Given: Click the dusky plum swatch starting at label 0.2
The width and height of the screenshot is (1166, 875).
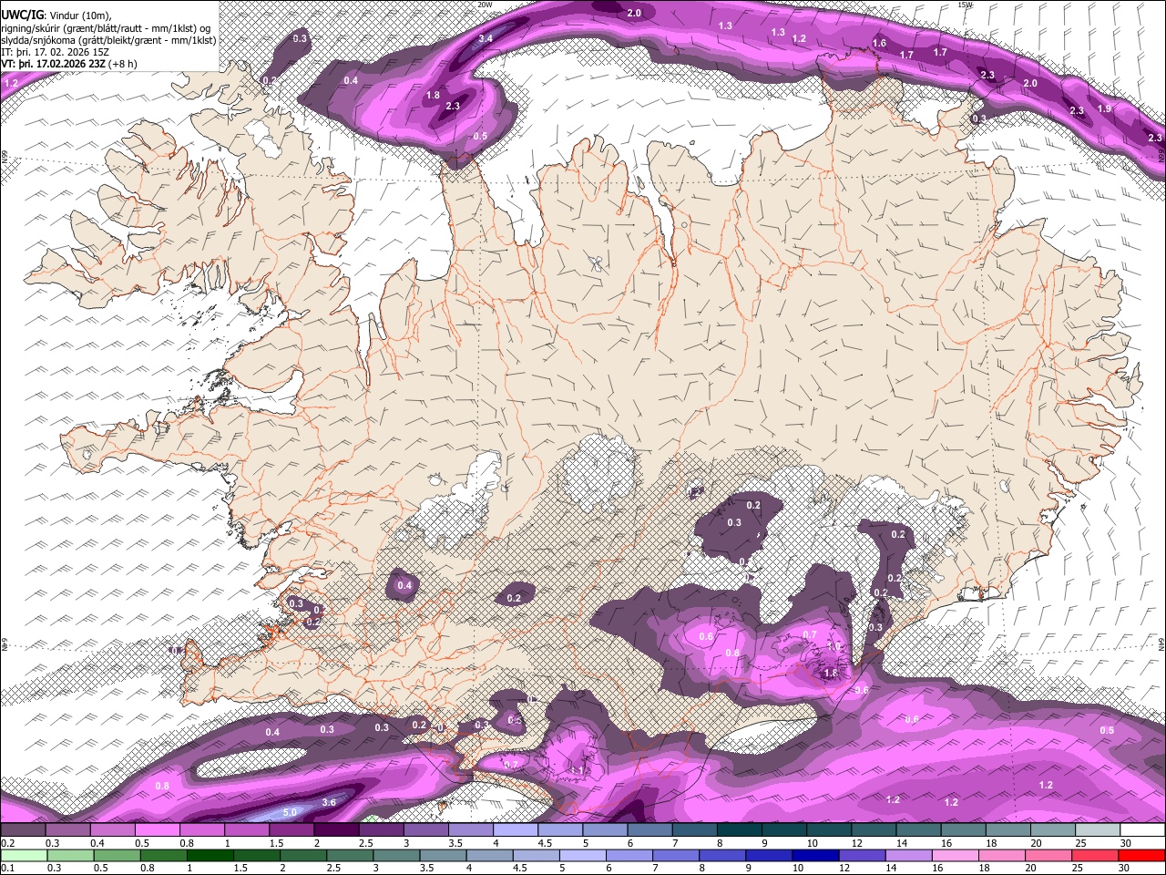Looking at the screenshot, I should (23, 830).
